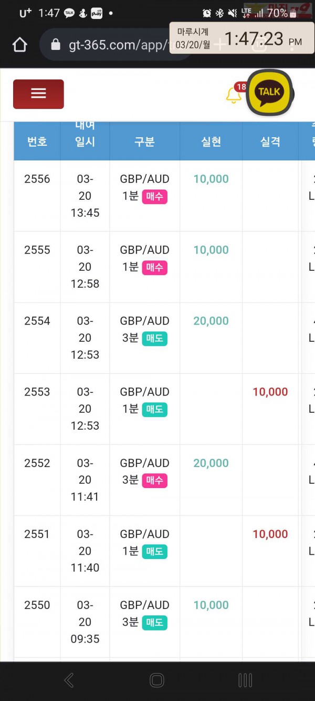Screen dimensions: 315x701
Task: Open the recent apps navigation button
Action: coord(245,680)
